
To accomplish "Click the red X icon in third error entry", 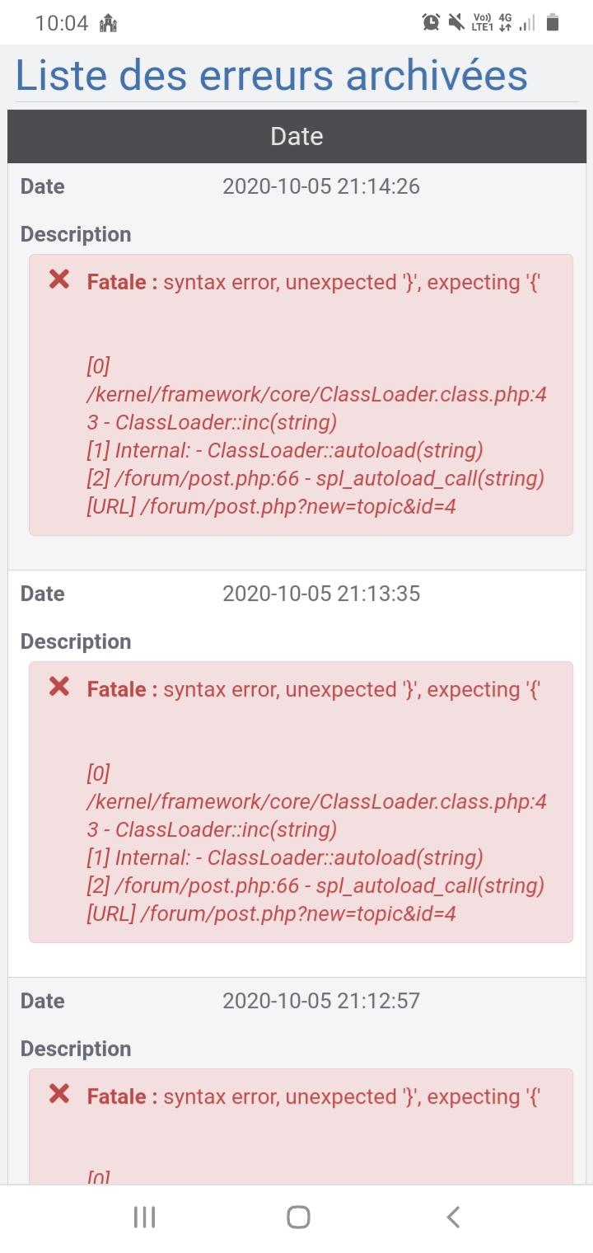I will [58, 1095].
